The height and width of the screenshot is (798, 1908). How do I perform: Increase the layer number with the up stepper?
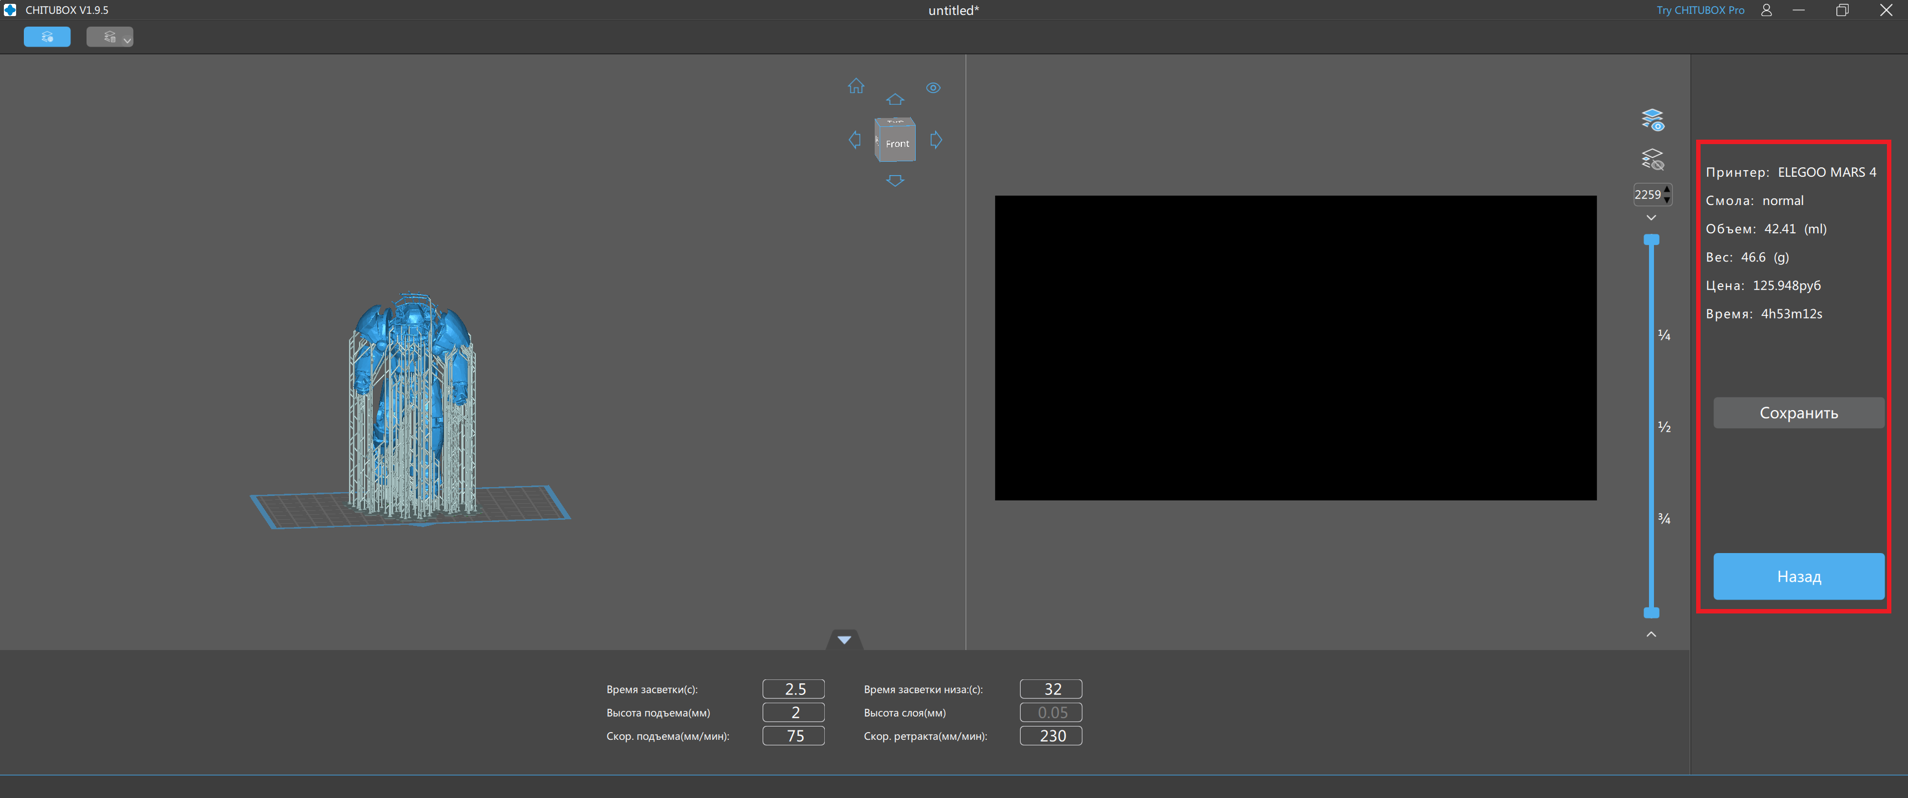[1667, 190]
